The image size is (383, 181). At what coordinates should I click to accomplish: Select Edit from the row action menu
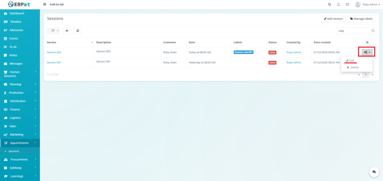click(x=351, y=60)
